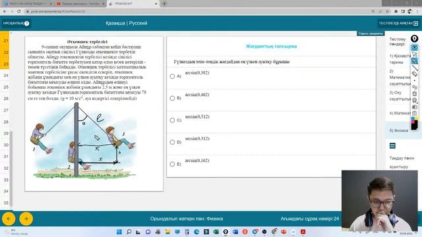
Task: Jump to question 30 in number list
Action: pyautogui.click(x=6, y=145)
